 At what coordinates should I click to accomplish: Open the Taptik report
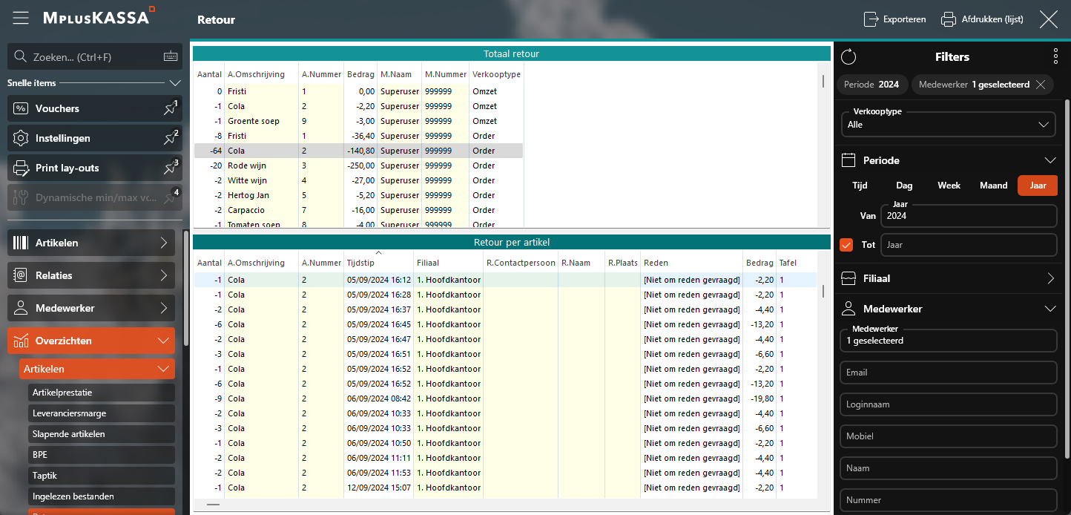pos(102,476)
